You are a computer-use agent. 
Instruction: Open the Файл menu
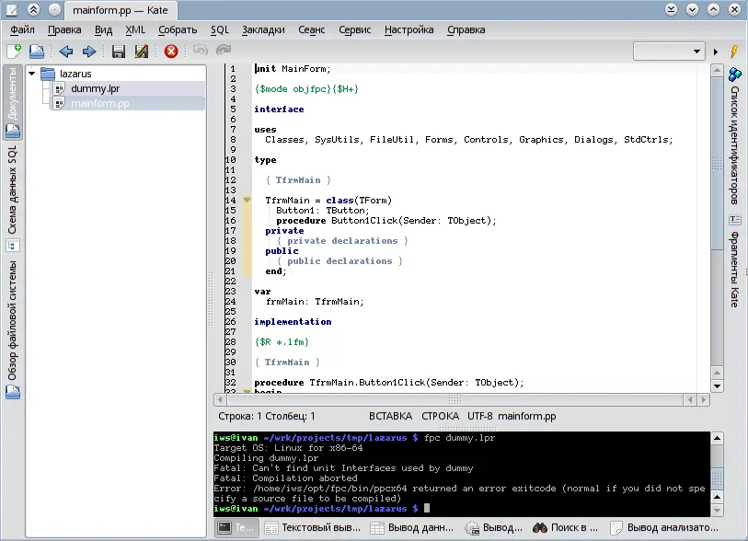point(22,29)
